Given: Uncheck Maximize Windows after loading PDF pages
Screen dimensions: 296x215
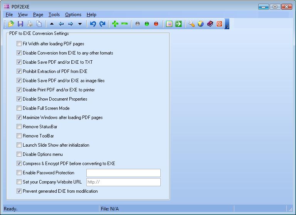Looking at the screenshot, I should pos(19,117).
